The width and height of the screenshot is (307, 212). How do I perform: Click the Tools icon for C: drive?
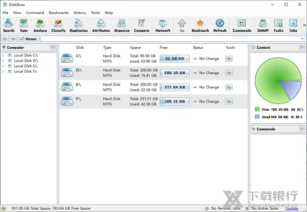point(229,59)
